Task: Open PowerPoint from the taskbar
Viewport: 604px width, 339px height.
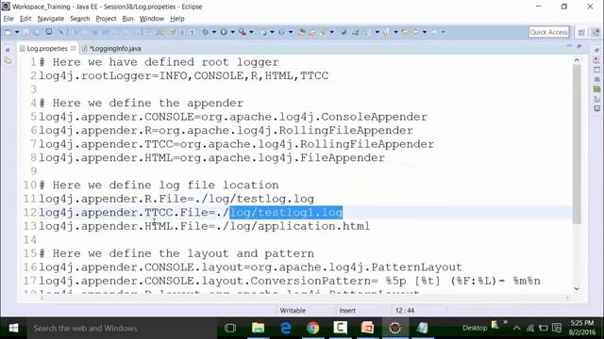Action: click(x=367, y=328)
